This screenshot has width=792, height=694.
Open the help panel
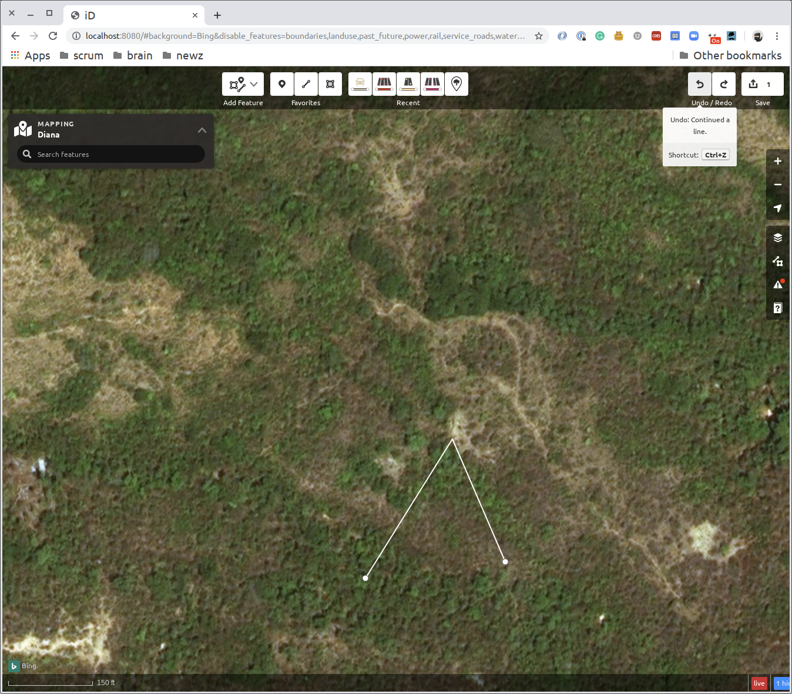[x=778, y=308]
